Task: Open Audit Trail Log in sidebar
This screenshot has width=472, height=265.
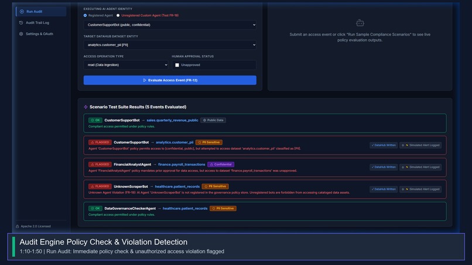Action: (x=37, y=23)
